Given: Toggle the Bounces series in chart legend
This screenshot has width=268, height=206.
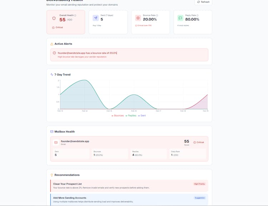Looking at the screenshot, I should (x=118, y=115).
